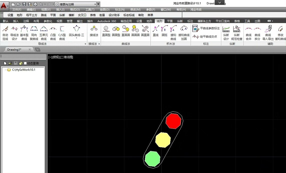
Task: Select the 接线法 tool icon
Action: coord(94,31)
